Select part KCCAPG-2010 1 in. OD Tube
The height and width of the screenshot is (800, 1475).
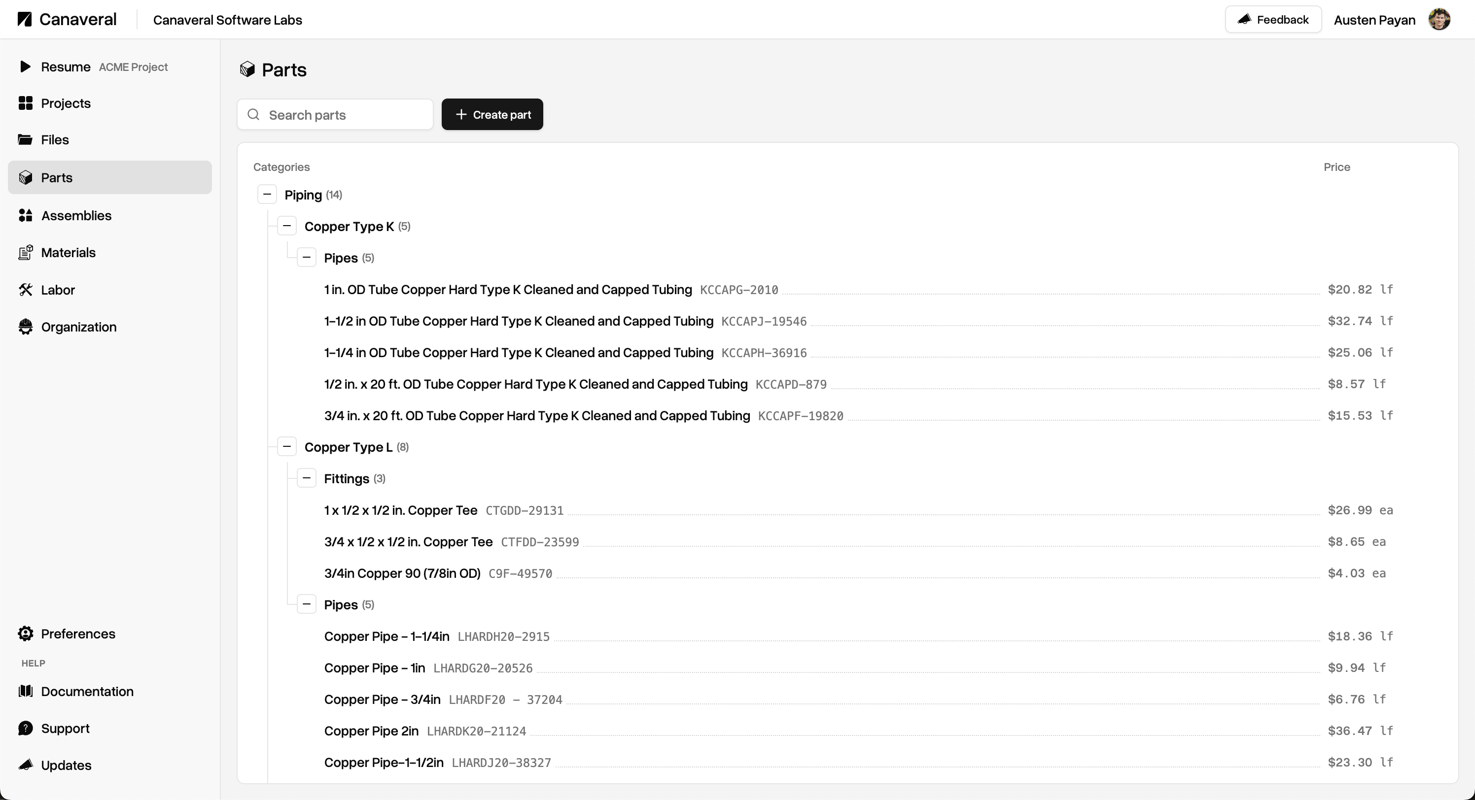858,290
